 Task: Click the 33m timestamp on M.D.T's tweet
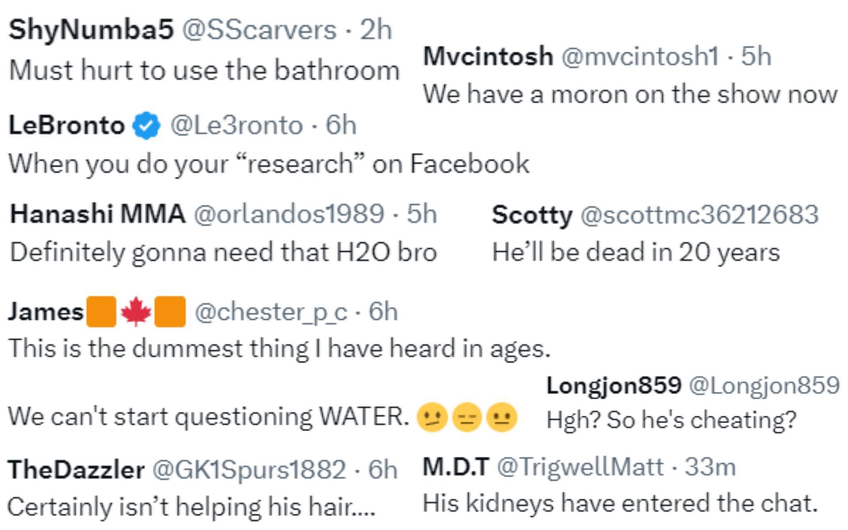(710, 467)
